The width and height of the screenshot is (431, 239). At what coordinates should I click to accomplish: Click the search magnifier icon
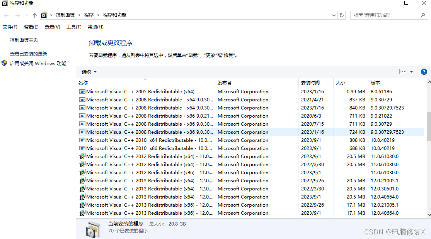pyautogui.click(x=422, y=15)
